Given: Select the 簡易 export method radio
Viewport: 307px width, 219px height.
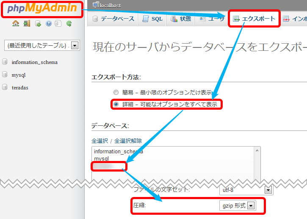Looking at the screenshot, I should click(x=116, y=92).
